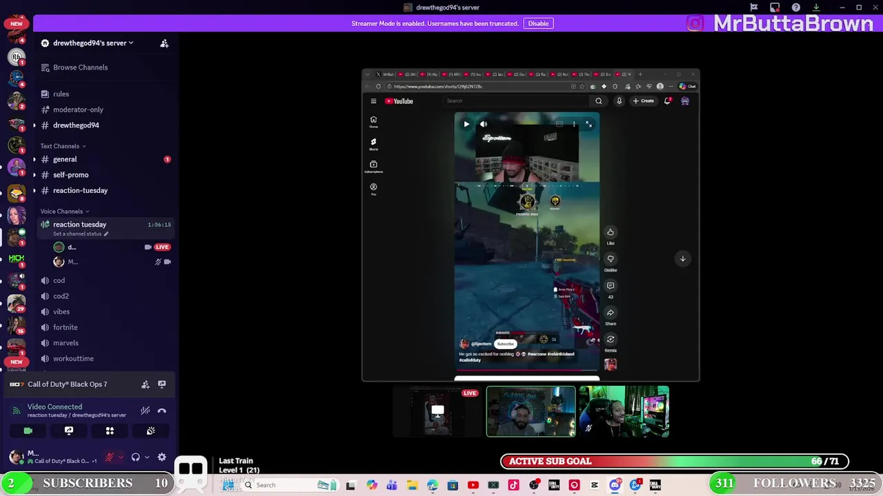Subscribe to the short's channel
Screen dimensions: 883x496
pyautogui.click(x=506, y=344)
